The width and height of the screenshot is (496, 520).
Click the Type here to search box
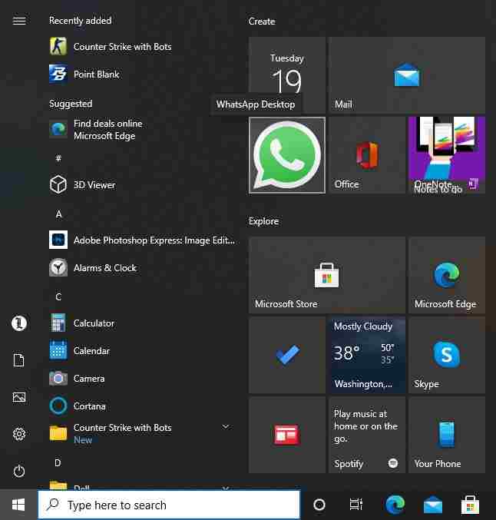pyautogui.click(x=169, y=505)
